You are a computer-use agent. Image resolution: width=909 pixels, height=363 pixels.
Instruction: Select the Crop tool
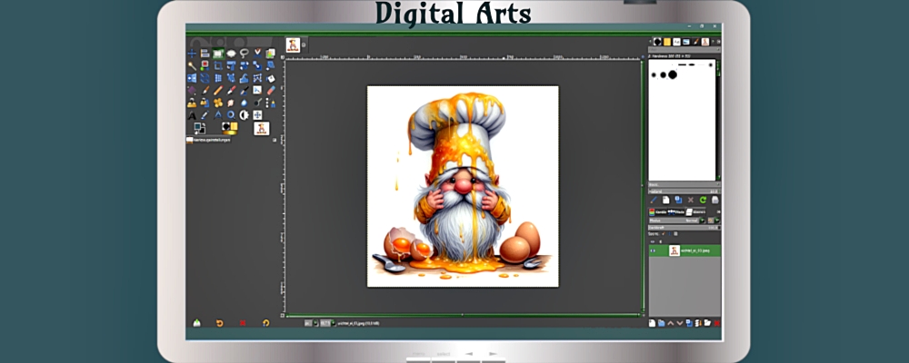point(218,66)
